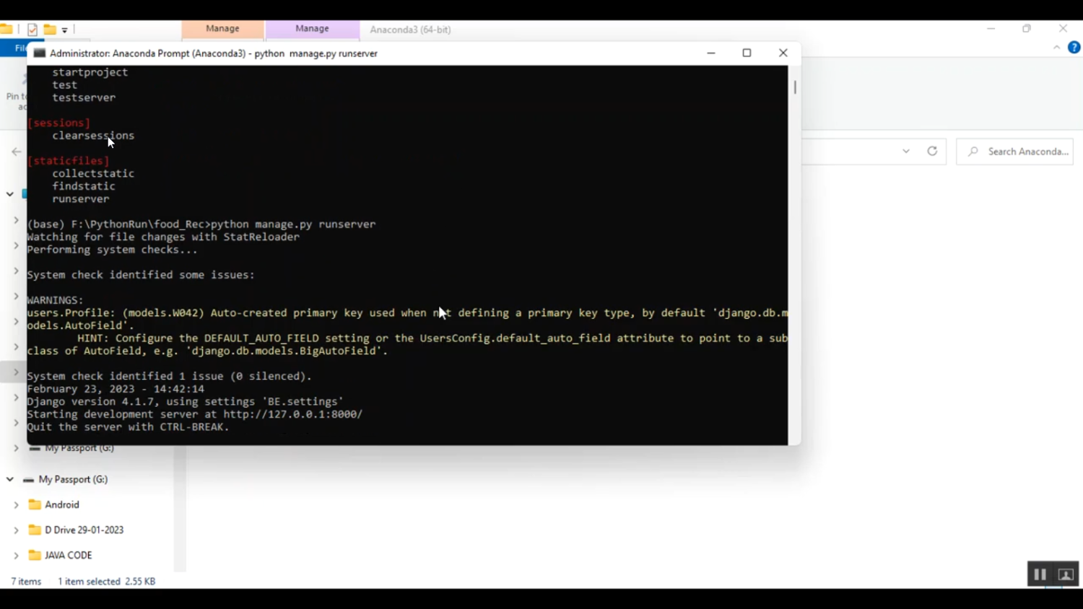Click the Search Anaconda input box
Screen dimensions: 1083x609
(1014, 152)
